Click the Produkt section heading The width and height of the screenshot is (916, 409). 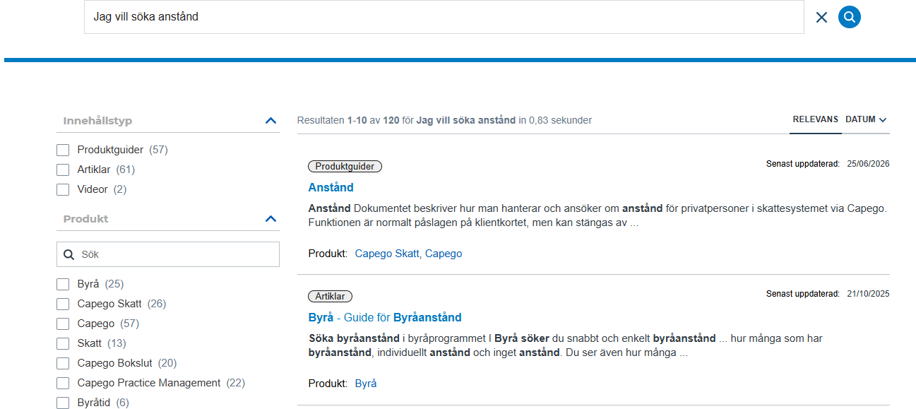[x=85, y=219]
